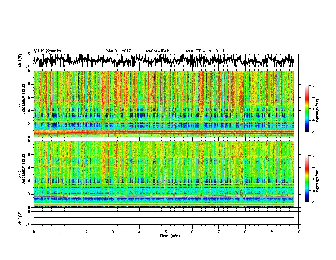336x260 pixels.
Task: Click ch.2 frequency axis tick '4'
Action: (x=29, y=181)
